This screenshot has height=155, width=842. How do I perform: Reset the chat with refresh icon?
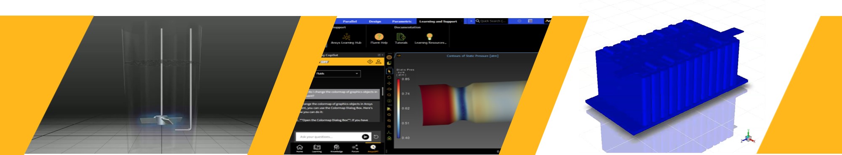pyautogui.click(x=376, y=137)
